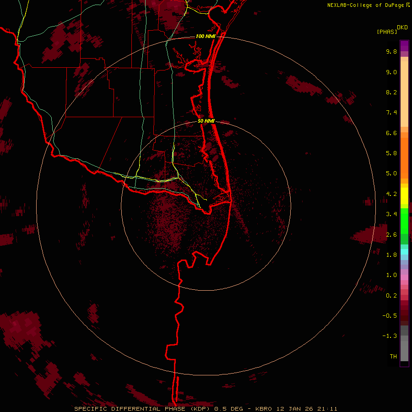Click the 5.0 scale value
Viewport: 412px width, 412px height.
[391, 173]
